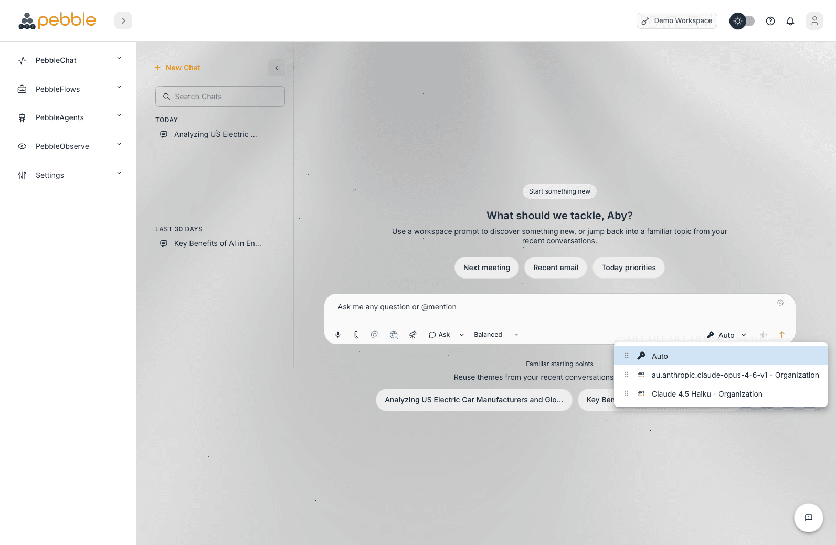Click drag handle beside Auto option
This screenshot has width=836, height=545.
pos(627,356)
